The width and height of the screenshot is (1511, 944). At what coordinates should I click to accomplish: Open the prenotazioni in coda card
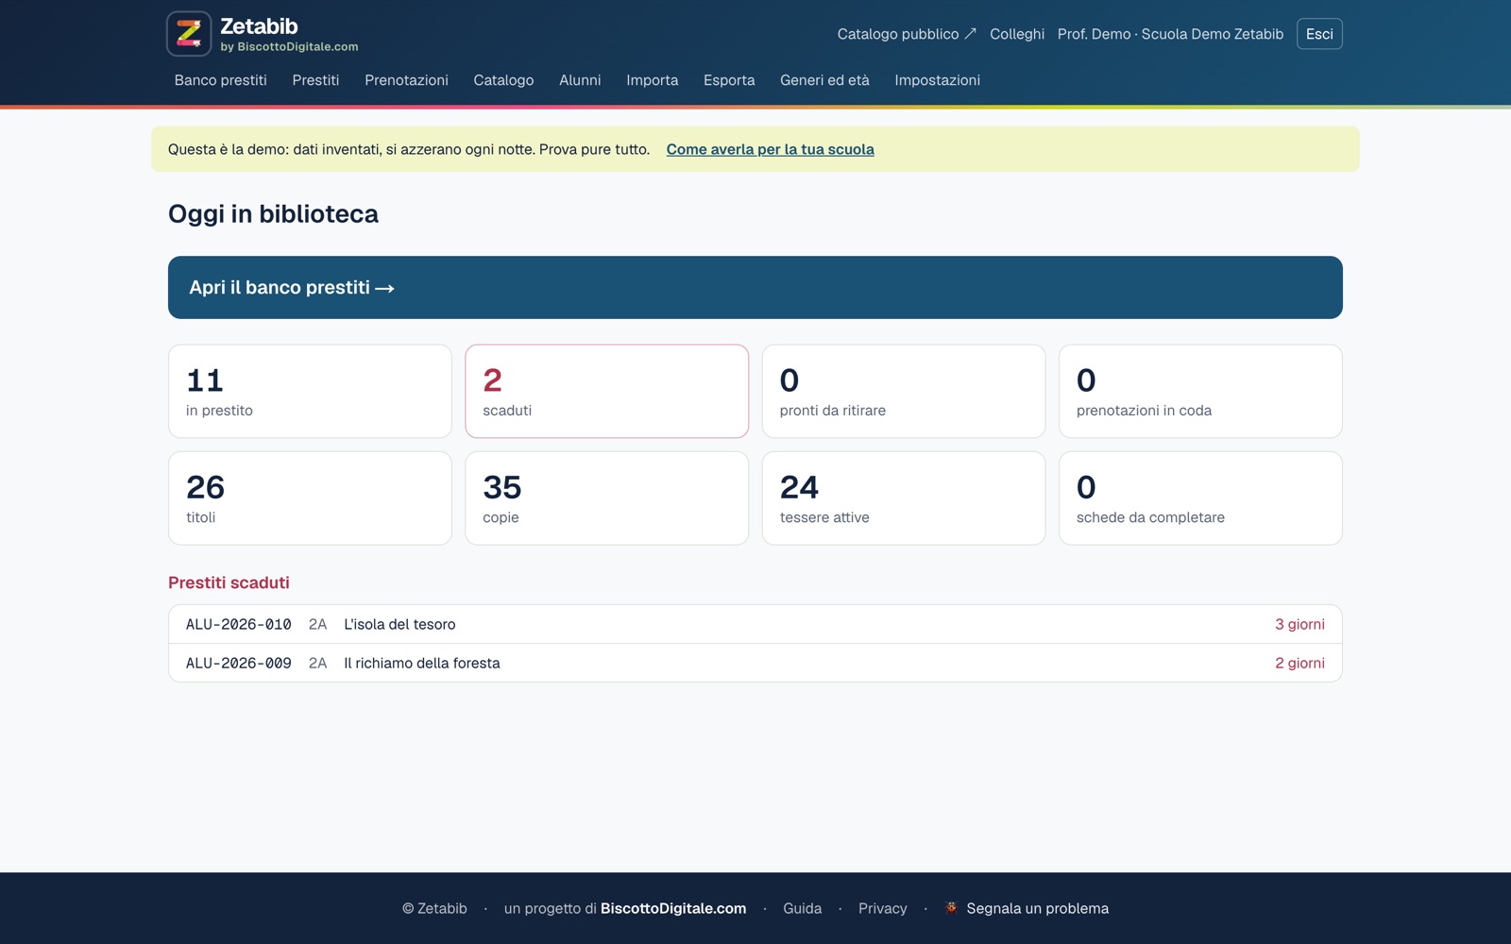(x=1200, y=391)
